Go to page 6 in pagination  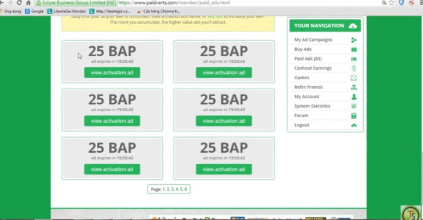[186, 189]
